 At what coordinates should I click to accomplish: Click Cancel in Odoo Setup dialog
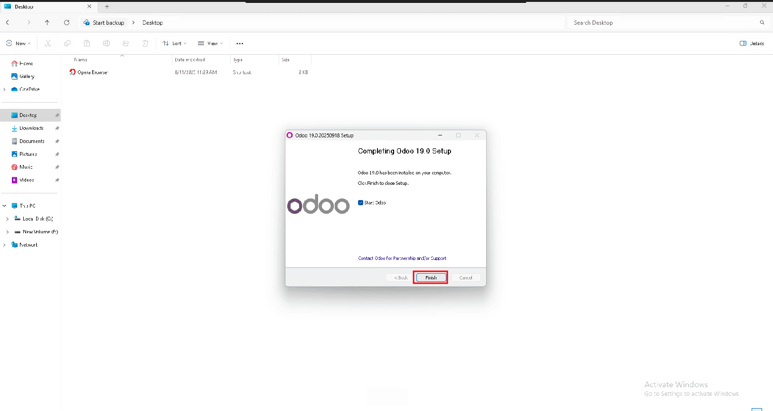click(466, 277)
